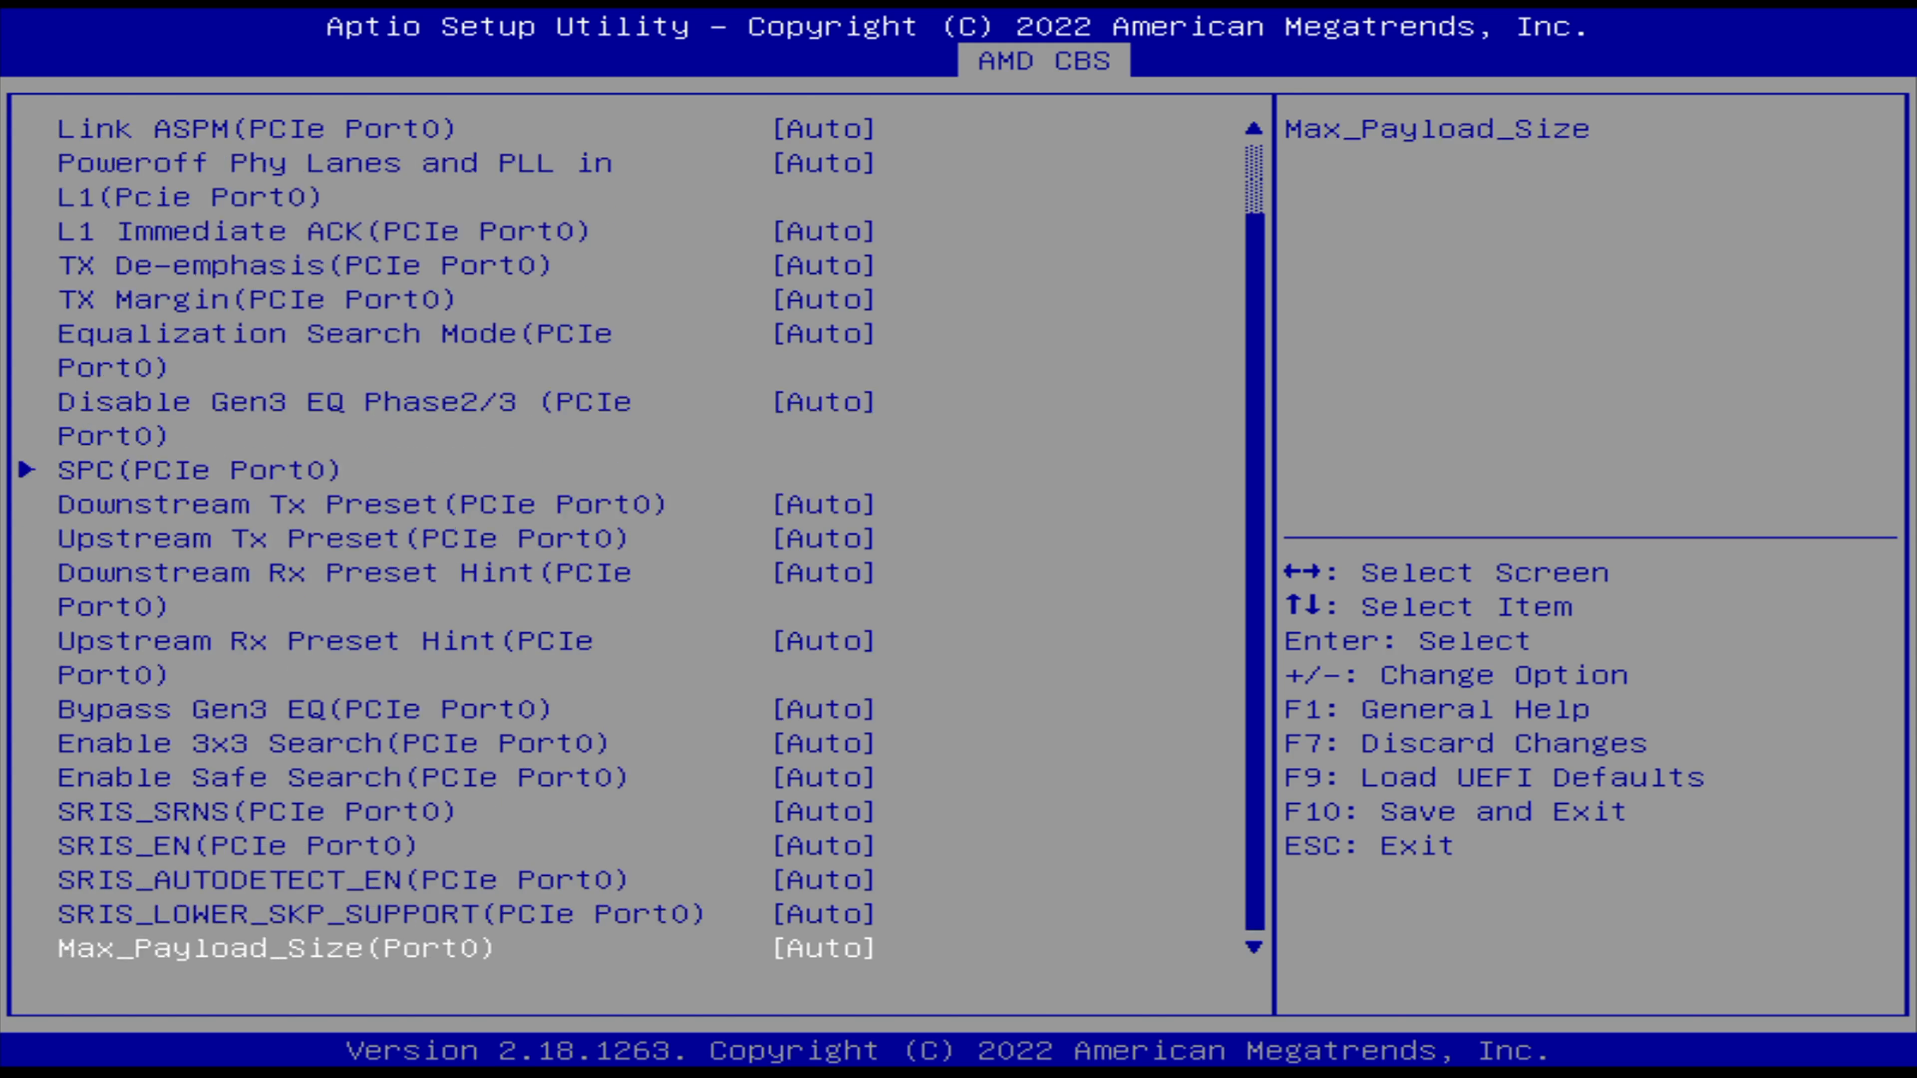
Task: Toggle SRIS_EN [Auto] value
Action: coord(824,846)
